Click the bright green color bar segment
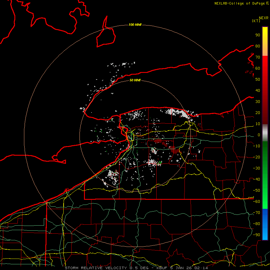The image size is (270, 270). click(265, 203)
